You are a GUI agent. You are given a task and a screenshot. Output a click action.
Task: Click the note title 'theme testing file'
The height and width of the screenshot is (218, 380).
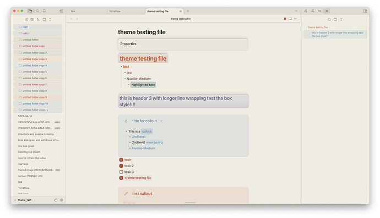pos(142,32)
